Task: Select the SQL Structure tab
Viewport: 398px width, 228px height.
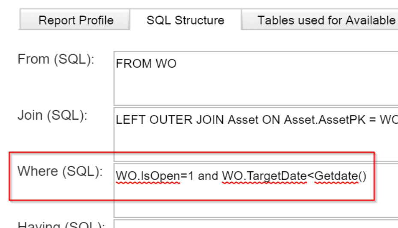Action: tap(186, 20)
